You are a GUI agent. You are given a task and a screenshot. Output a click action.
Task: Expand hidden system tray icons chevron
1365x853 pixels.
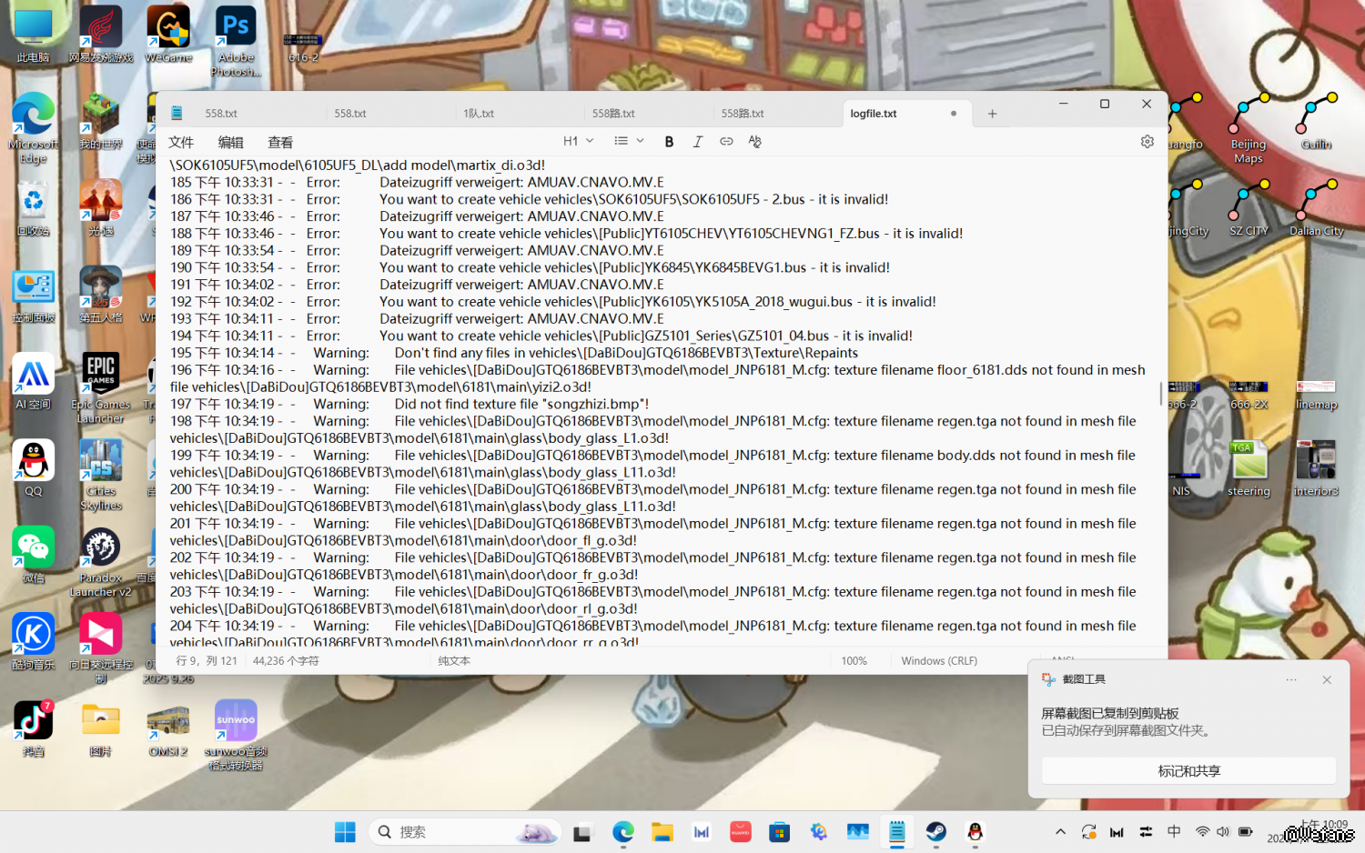1060,831
